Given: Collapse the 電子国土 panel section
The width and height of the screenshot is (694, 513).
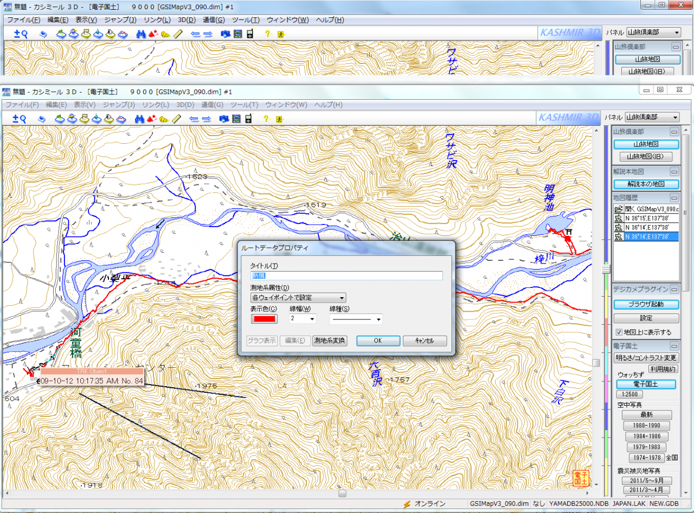Looking at the screenshot, I should click(674, 345).
